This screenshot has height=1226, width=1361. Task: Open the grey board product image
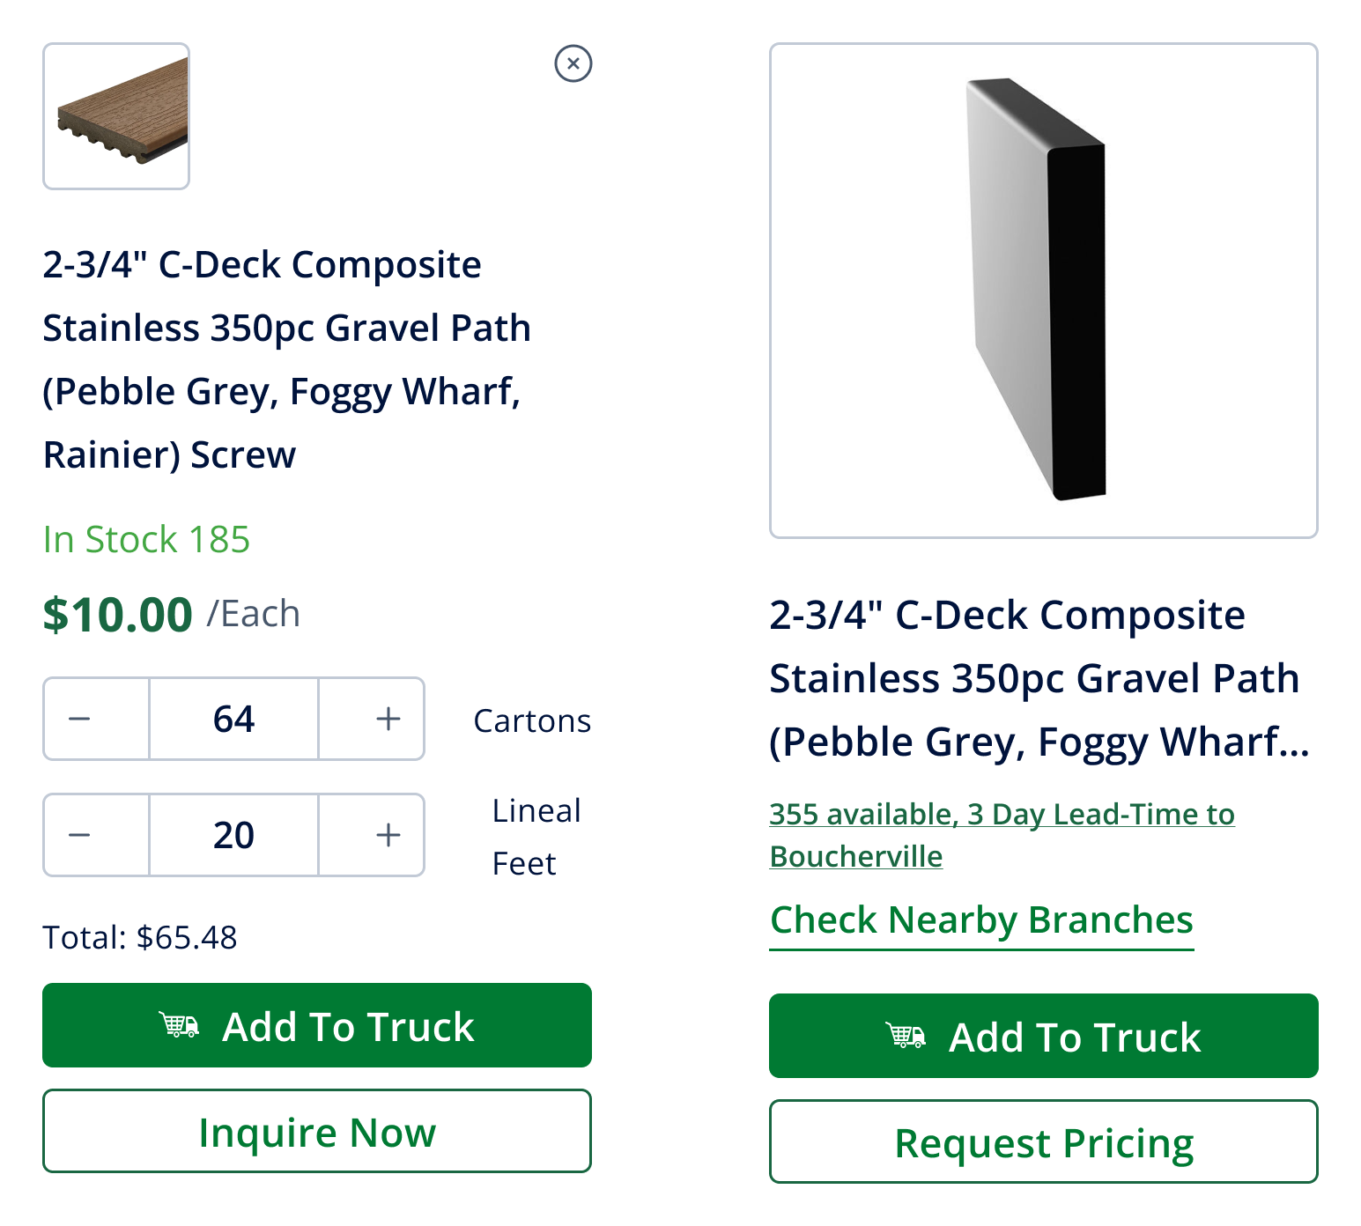[1043, 291]
